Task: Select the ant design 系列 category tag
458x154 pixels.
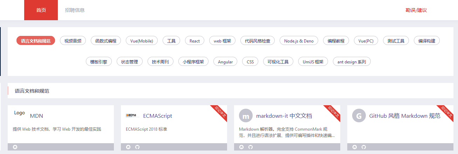Action: pyautogui.click(x=352, y=62)
